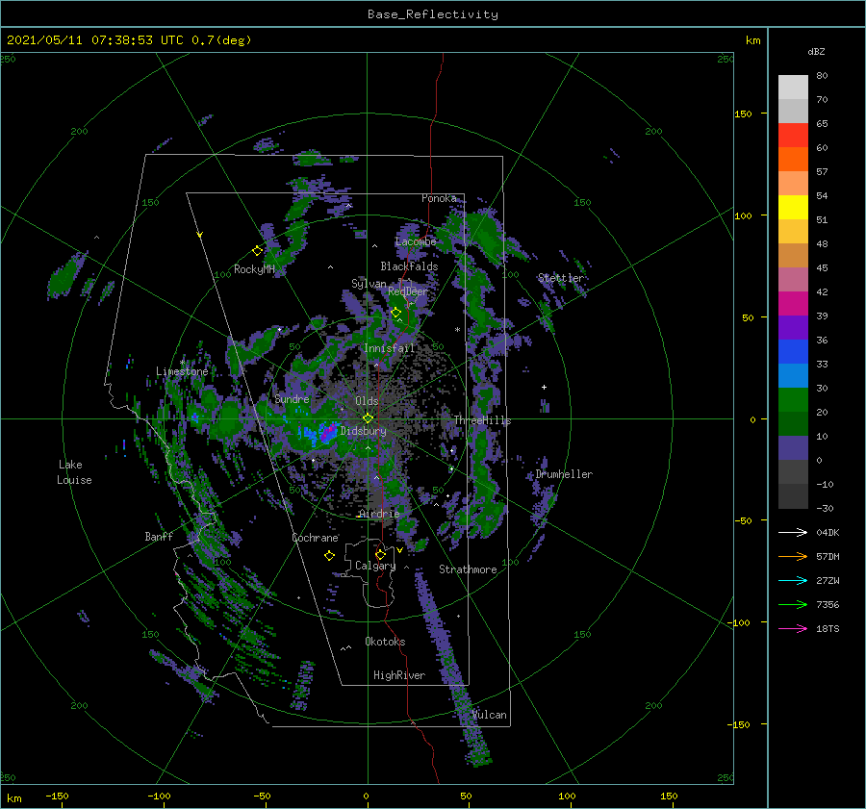Pick the slate purple swatch between 10 and 0 dBZ

pyautogui.click(x=793, y=448)
